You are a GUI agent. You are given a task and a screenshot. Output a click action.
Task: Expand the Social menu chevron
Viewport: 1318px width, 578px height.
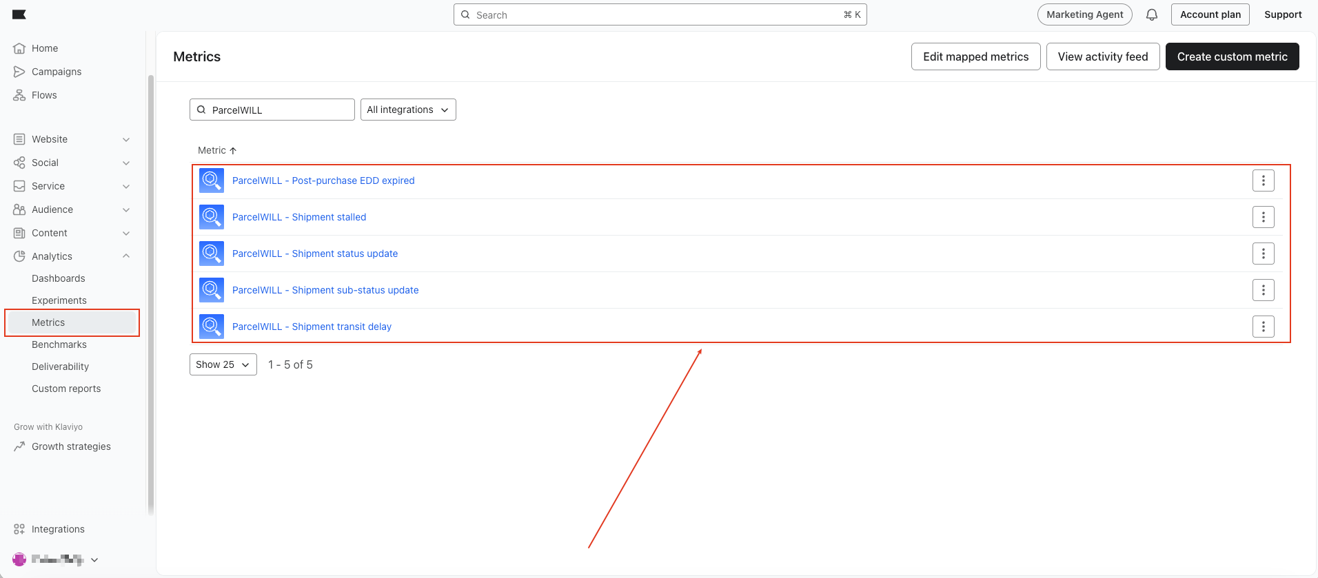pyautogui.click(x=126, y=163)
